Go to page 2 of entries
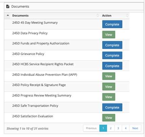 pyautogui.click(x=111, y=128)
